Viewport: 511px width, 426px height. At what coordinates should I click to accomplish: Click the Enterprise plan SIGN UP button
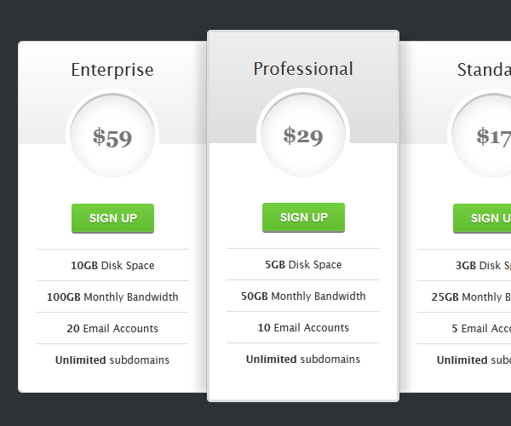tap(112, 218)
